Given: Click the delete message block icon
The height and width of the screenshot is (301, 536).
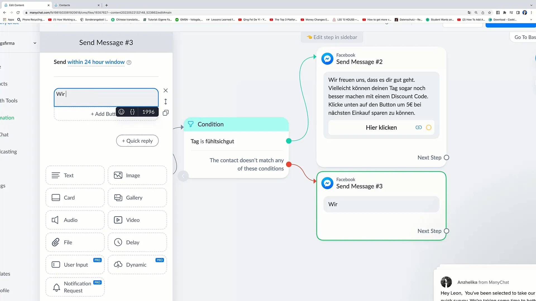Looking at the screenshot, I should pyautogui.click(x=166, y=90).
